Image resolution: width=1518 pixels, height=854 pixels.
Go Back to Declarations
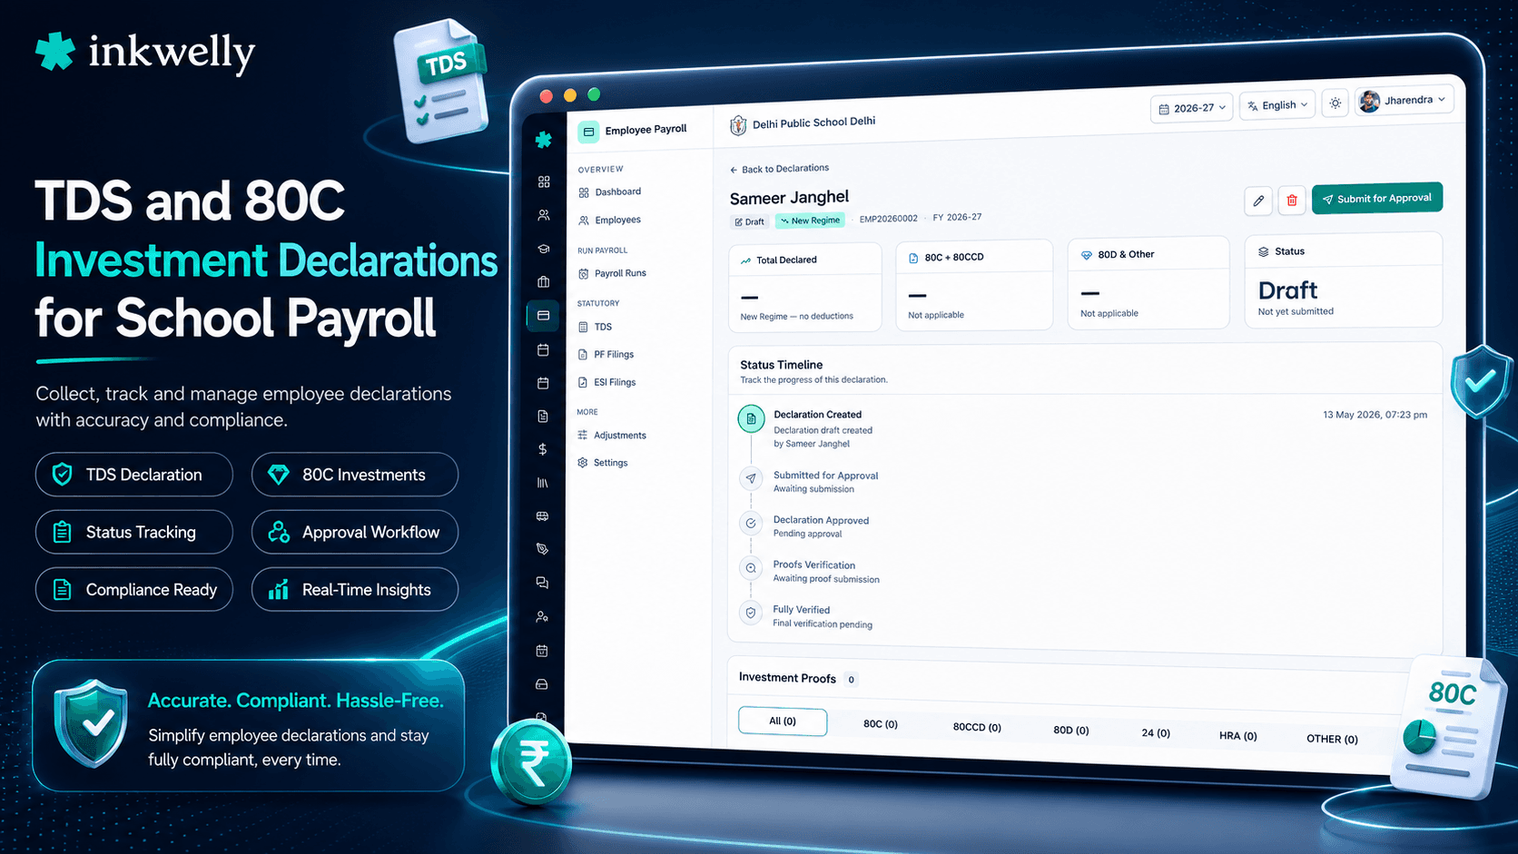(x=779, y=169)
